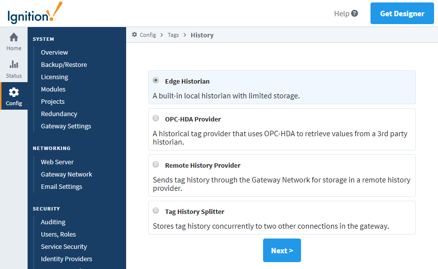Open Gateway Settings in the sidebar

(x=66, y=126)
